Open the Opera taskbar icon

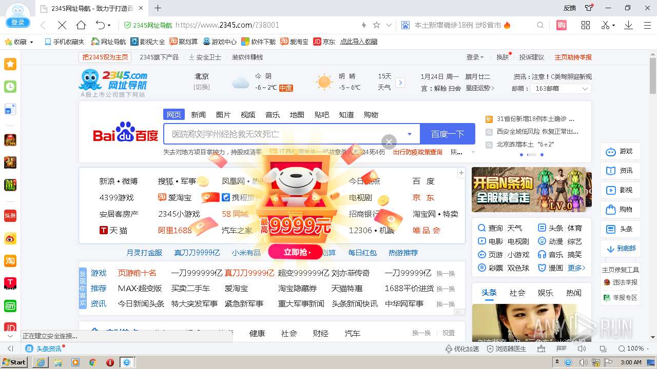click(x=110, y=362)
